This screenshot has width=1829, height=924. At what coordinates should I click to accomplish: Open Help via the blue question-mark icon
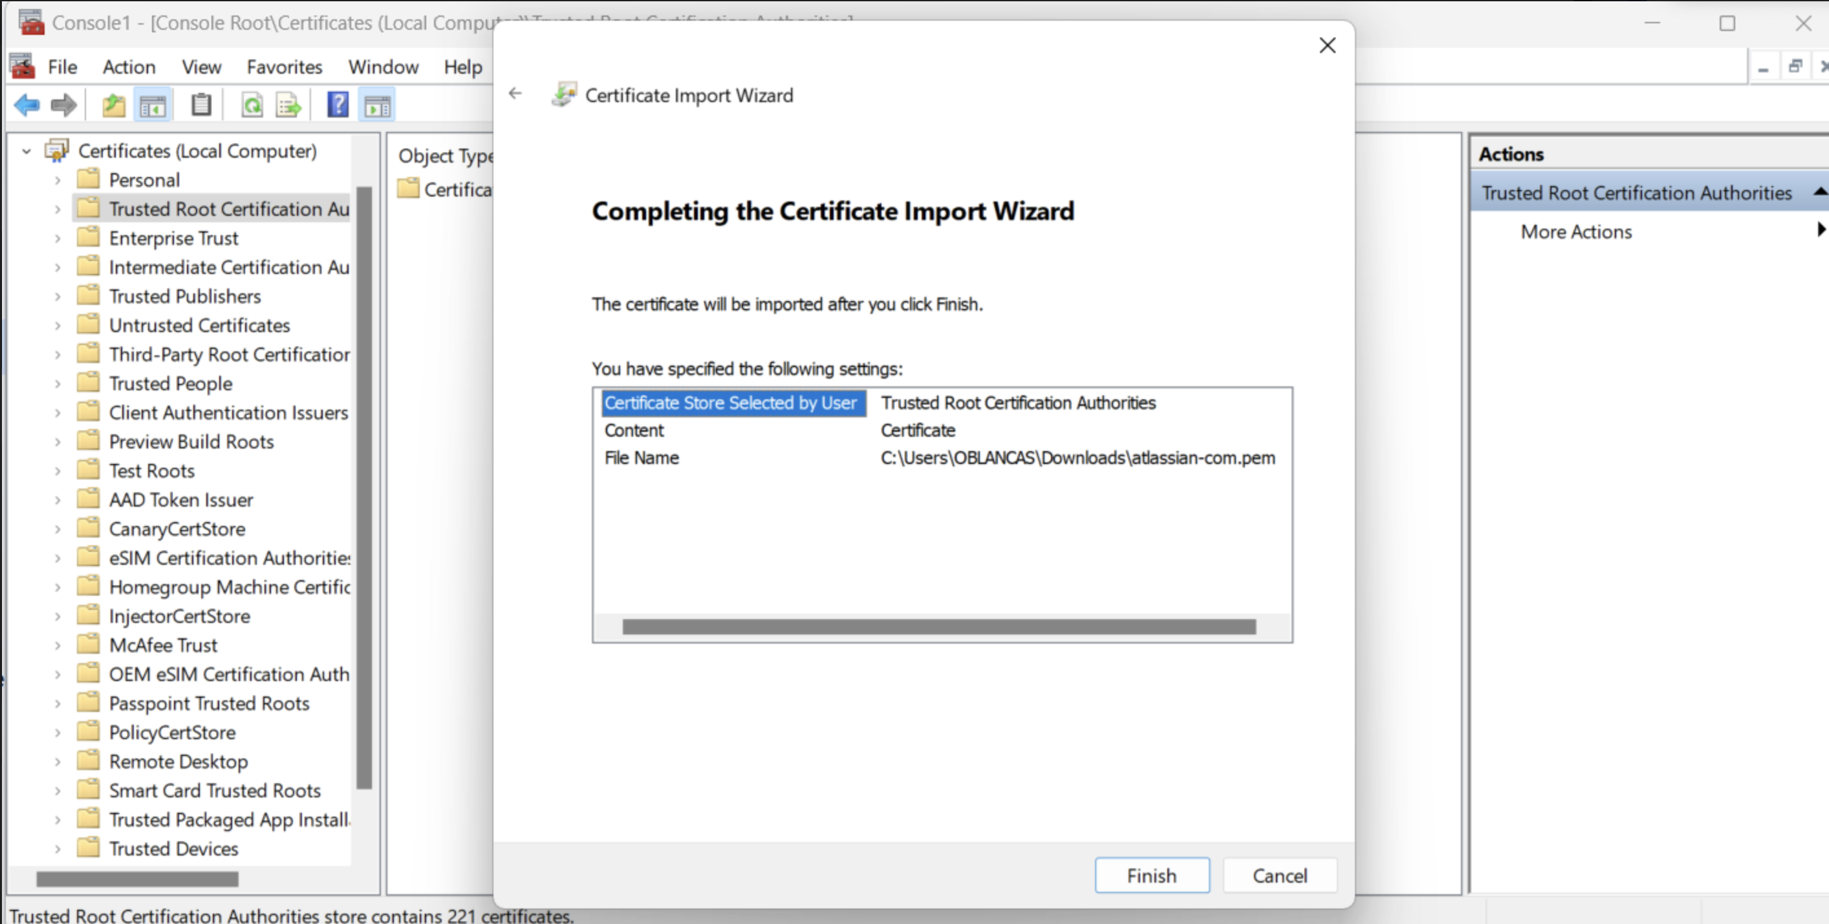coord(338,106)
